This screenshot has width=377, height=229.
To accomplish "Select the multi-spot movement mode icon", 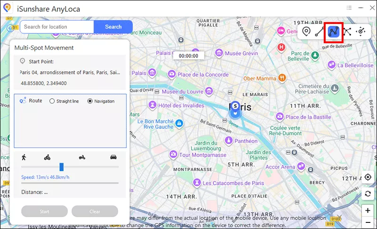I will pos(334,32).
